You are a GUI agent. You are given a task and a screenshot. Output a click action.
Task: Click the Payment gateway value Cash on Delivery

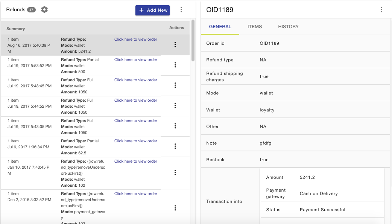pos(319,194)
